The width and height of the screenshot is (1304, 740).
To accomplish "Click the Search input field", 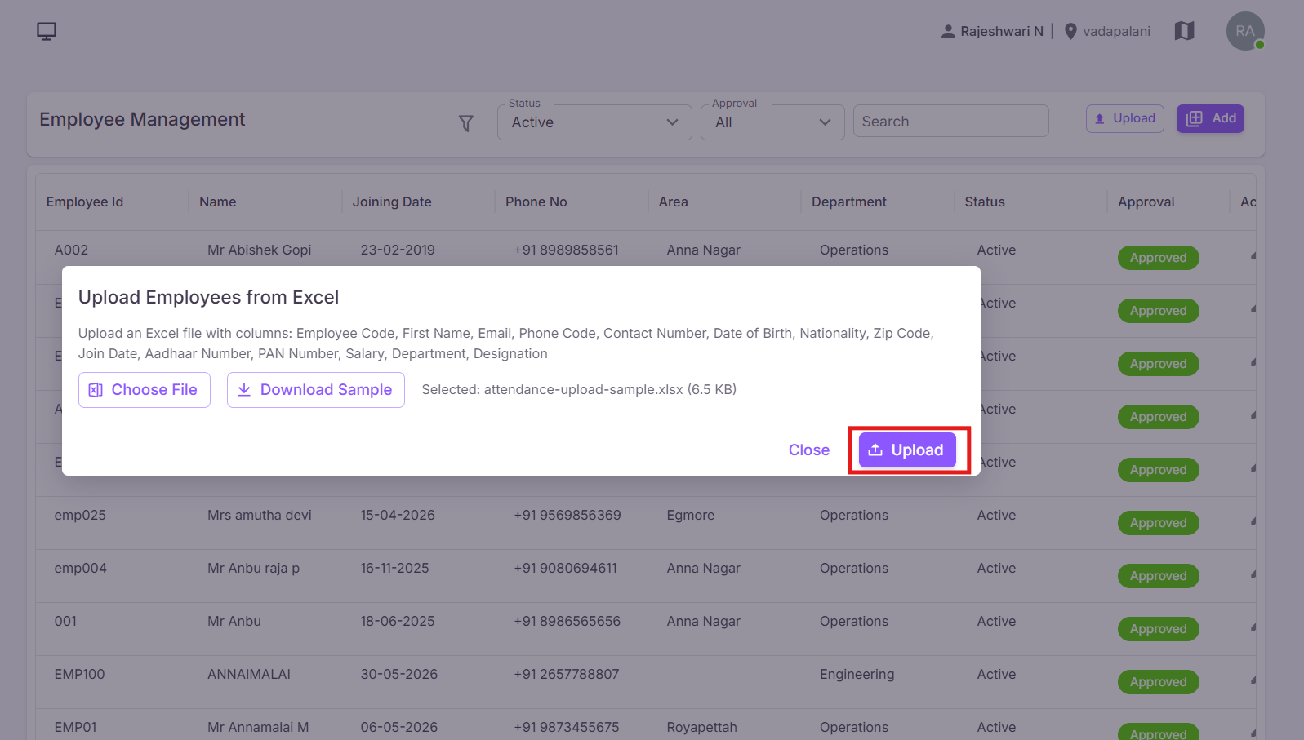I will tap(951, 122).
